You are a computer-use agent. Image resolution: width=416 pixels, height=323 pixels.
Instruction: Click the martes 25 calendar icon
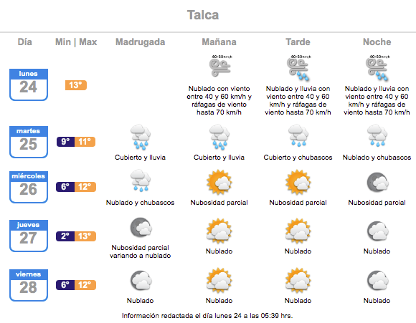click(29, 142)
